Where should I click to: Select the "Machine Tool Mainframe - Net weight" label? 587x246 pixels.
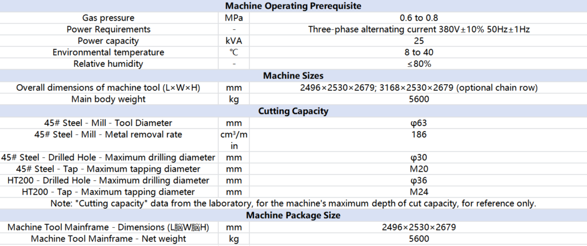click(x=108, y=239)
